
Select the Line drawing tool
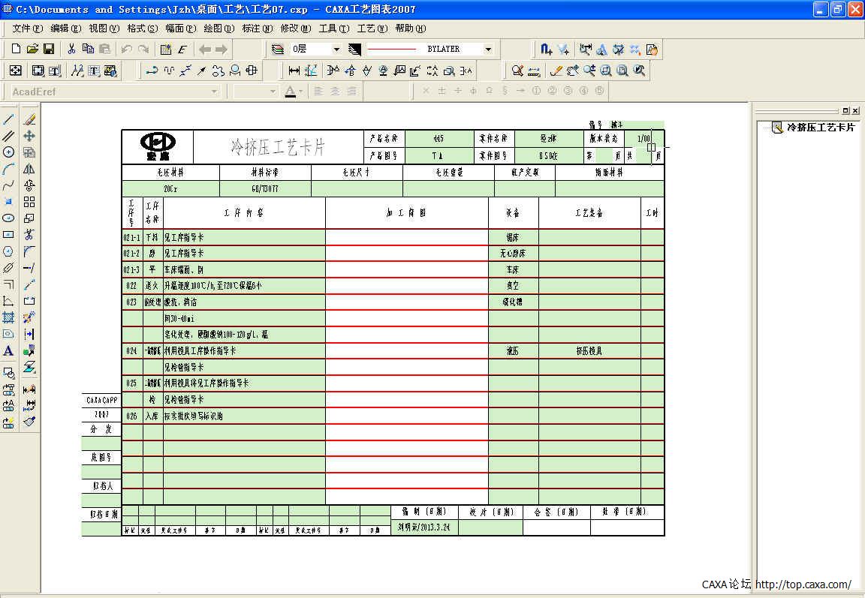point(9,119)
